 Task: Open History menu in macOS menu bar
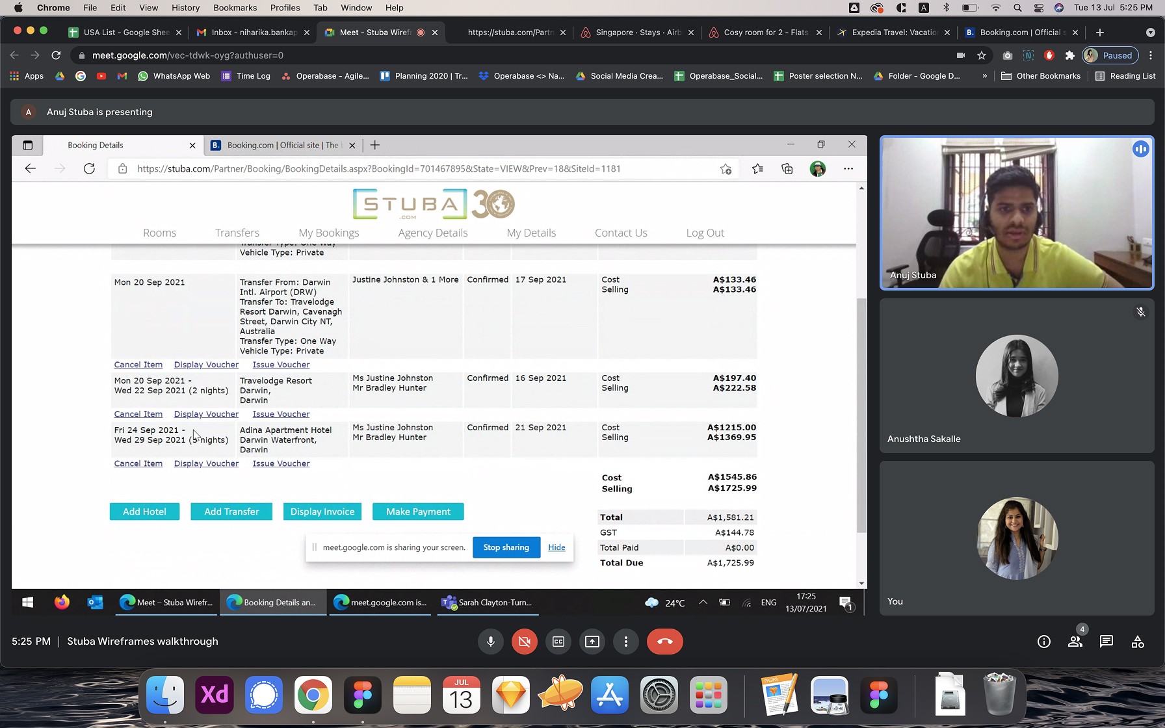point(185,8)
